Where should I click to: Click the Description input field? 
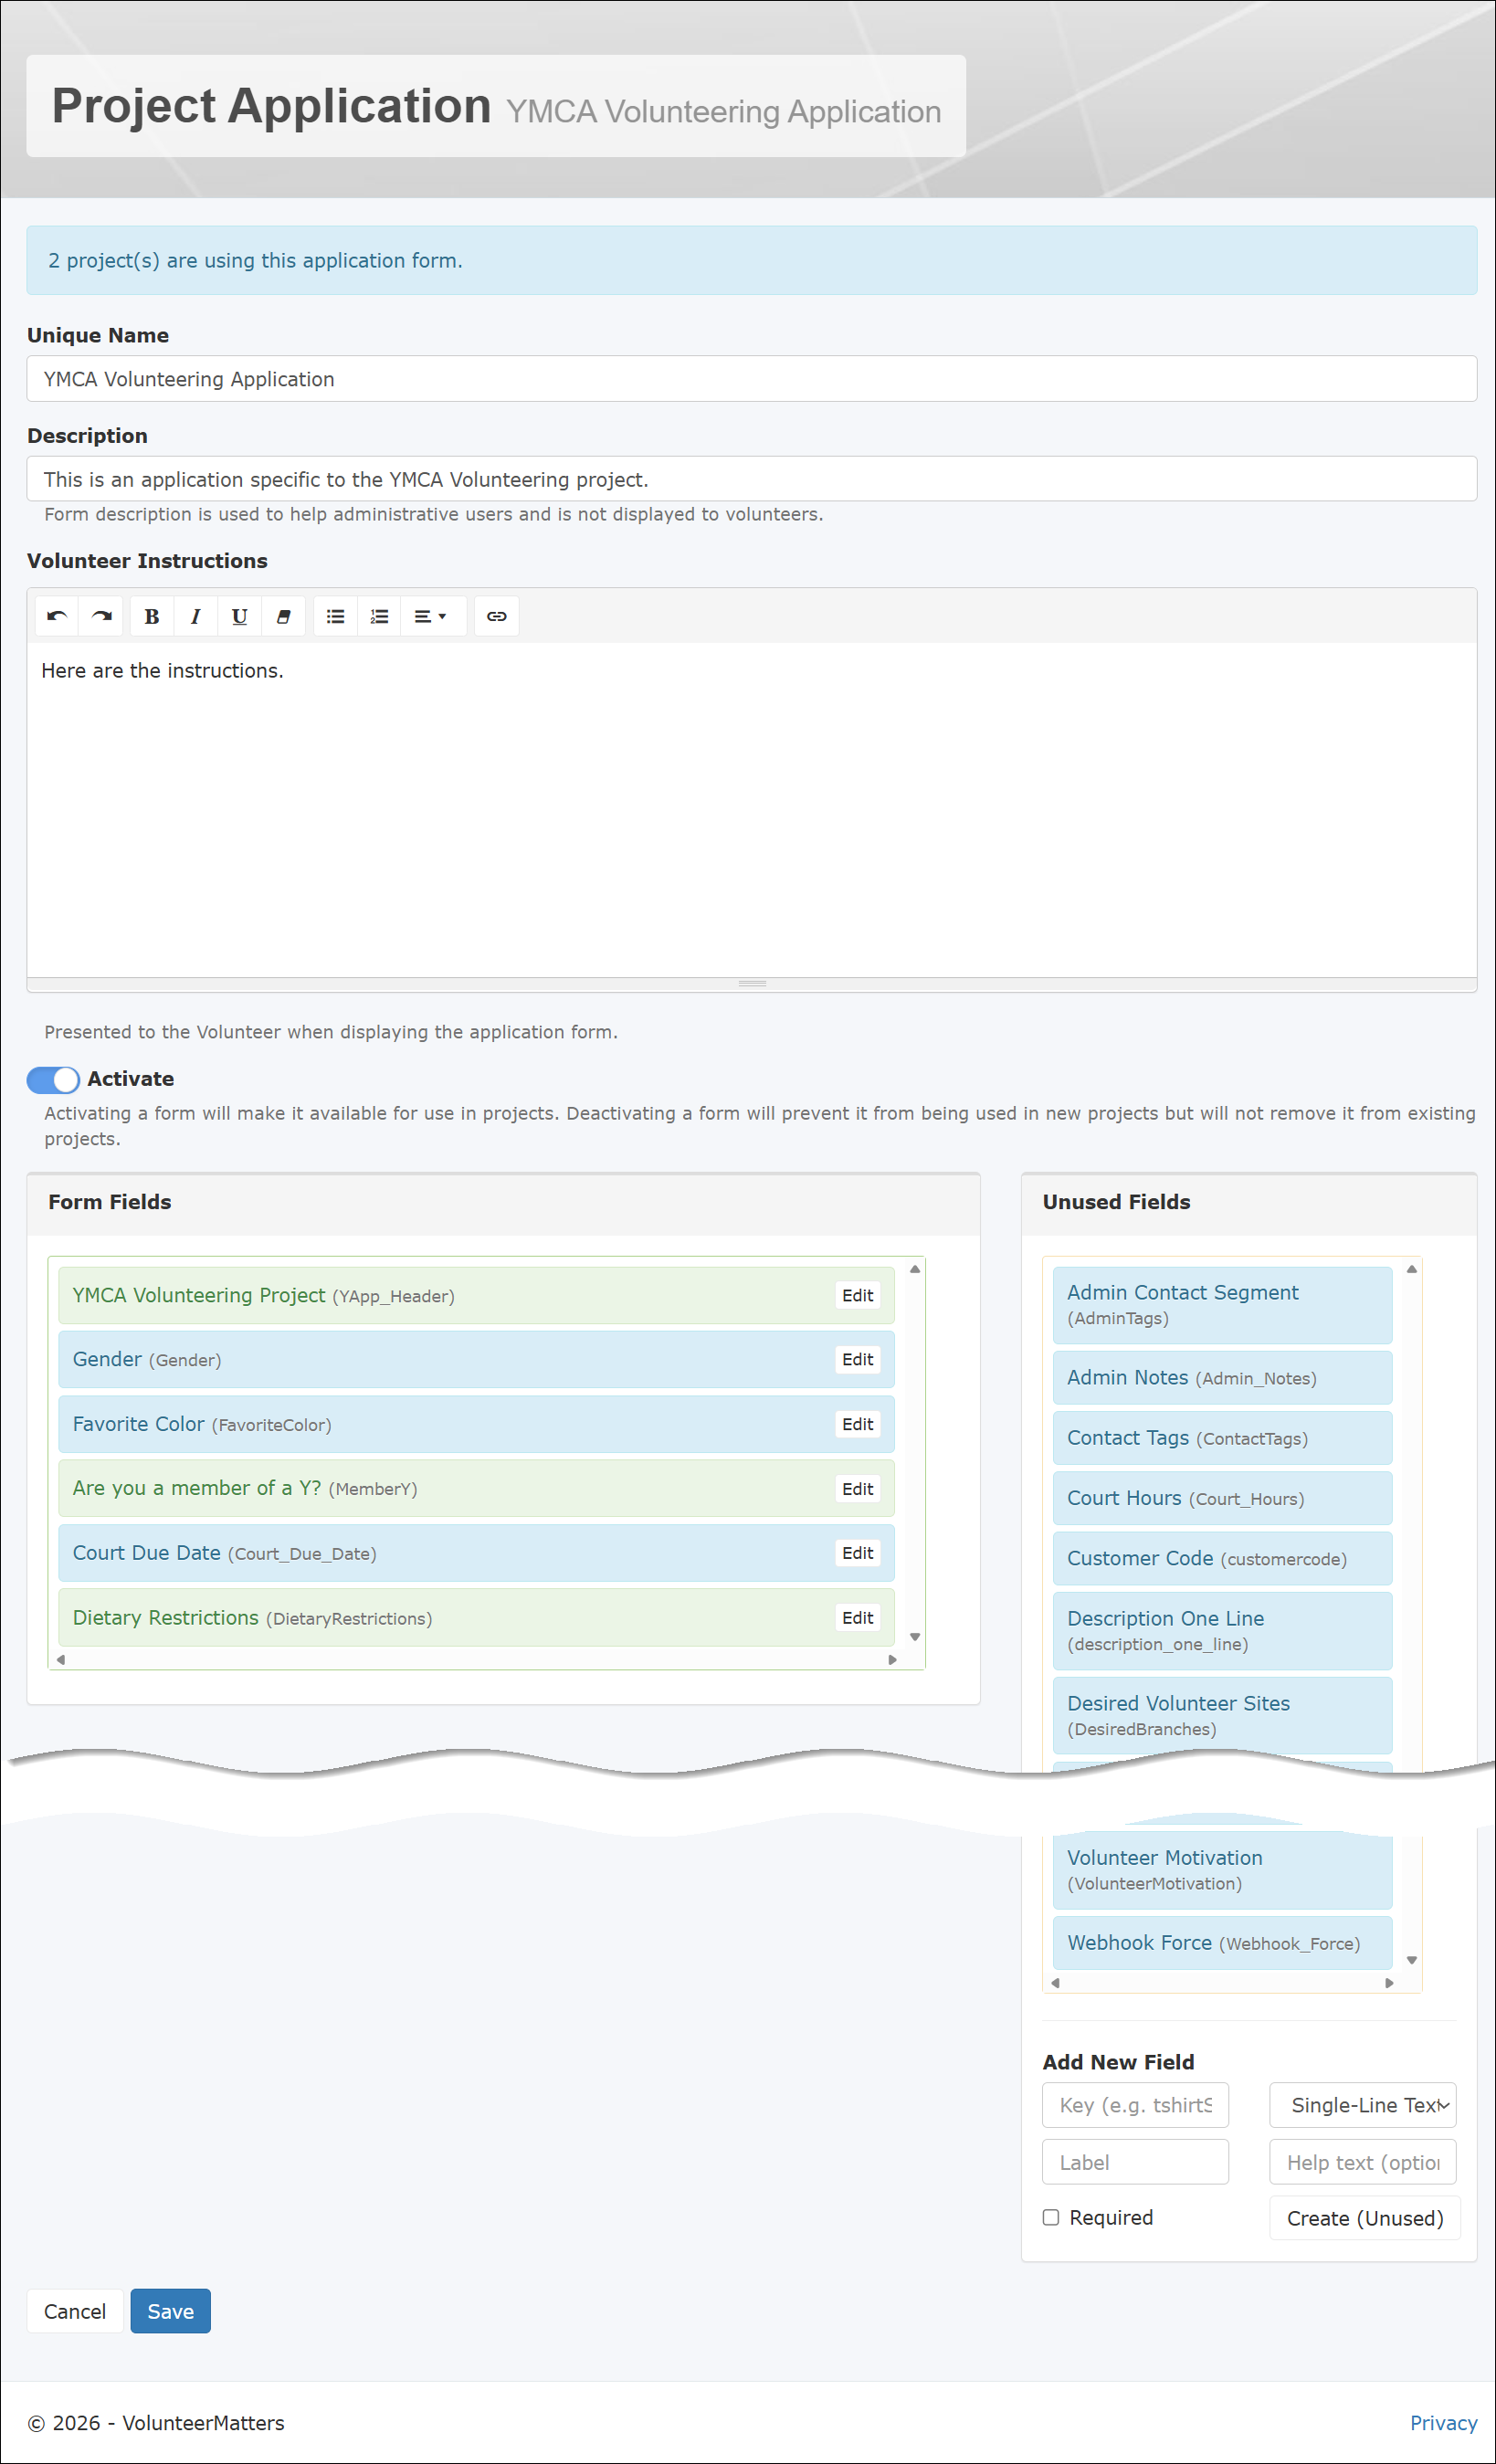point(752,479)
